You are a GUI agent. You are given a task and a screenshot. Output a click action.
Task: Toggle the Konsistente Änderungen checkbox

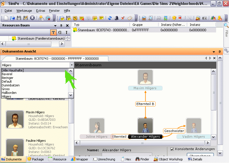pyautogui.click(x=172, y=149)
